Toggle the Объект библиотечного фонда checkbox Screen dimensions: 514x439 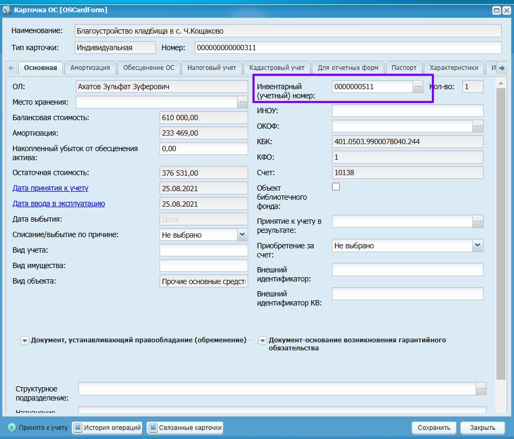[336, 187]
